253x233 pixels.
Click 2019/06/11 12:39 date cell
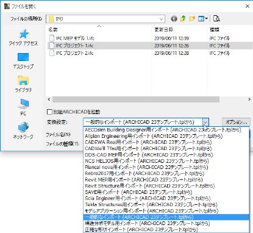171,38
